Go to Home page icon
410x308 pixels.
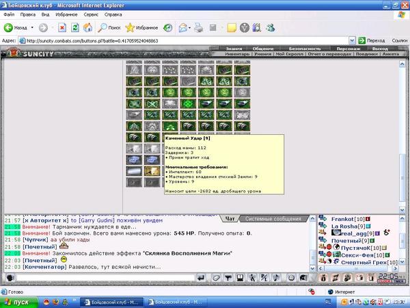tap(87, 27)
